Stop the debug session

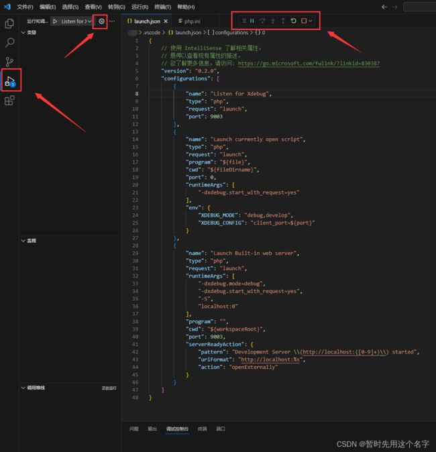point(304,21)
